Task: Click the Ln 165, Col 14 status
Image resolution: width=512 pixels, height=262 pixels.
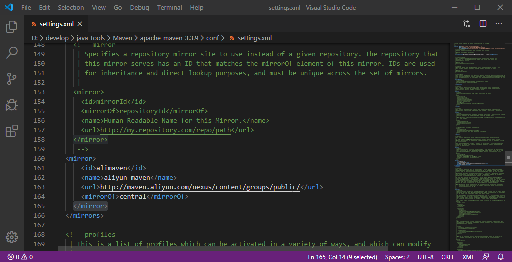Action: 343,257
